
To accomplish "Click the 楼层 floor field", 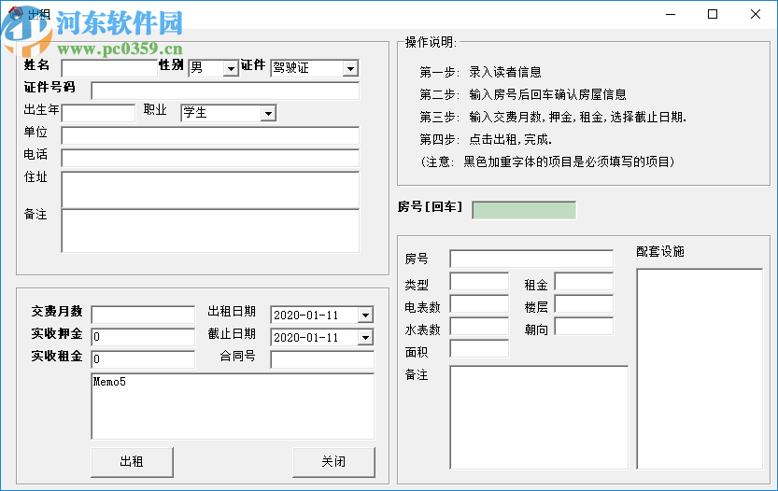I will pyautogui.click(x=584, y=303).
